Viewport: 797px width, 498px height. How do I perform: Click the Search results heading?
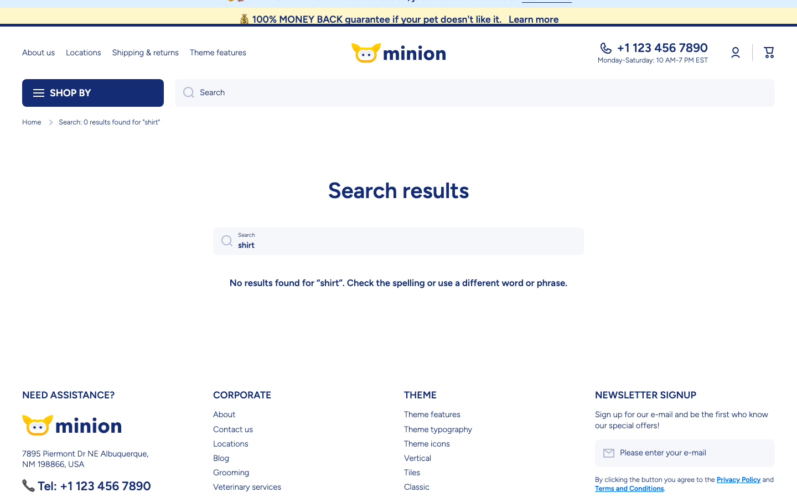tap(398, 191)
